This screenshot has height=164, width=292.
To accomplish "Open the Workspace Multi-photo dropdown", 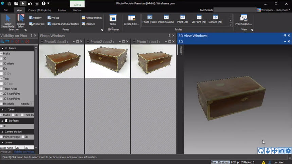I will pos(274,10).
